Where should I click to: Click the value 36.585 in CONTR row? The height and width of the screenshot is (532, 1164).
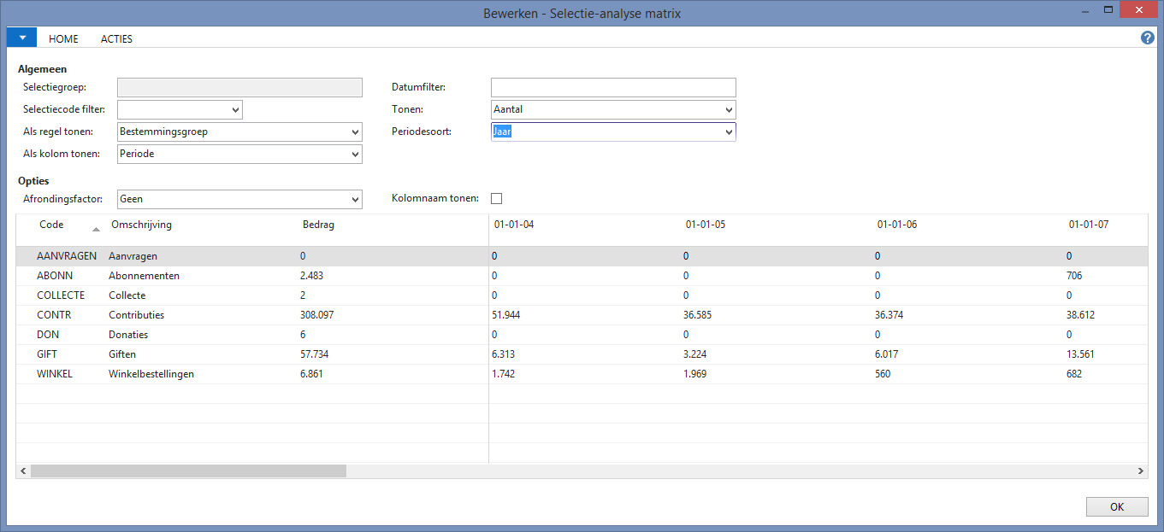tap(697, 315)
